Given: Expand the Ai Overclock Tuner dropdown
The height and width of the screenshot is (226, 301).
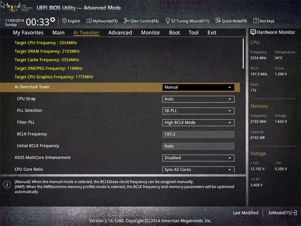Looking at the screenshot, I should coord(198,87).
